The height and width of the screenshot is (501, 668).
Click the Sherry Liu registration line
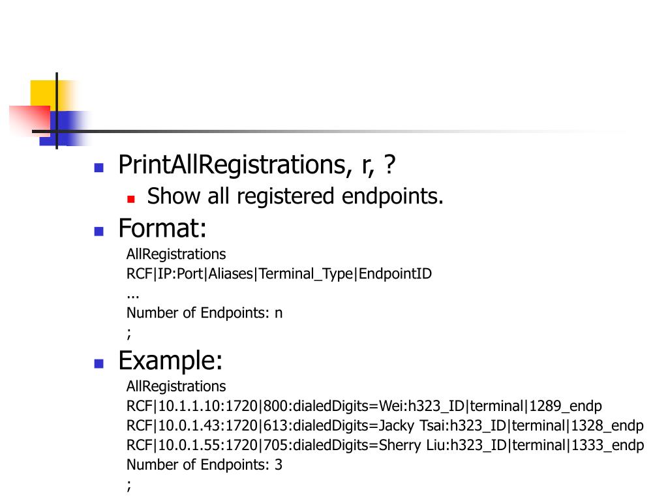point(385,445)
